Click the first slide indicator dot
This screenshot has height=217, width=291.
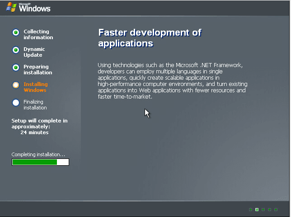(250, 209)
